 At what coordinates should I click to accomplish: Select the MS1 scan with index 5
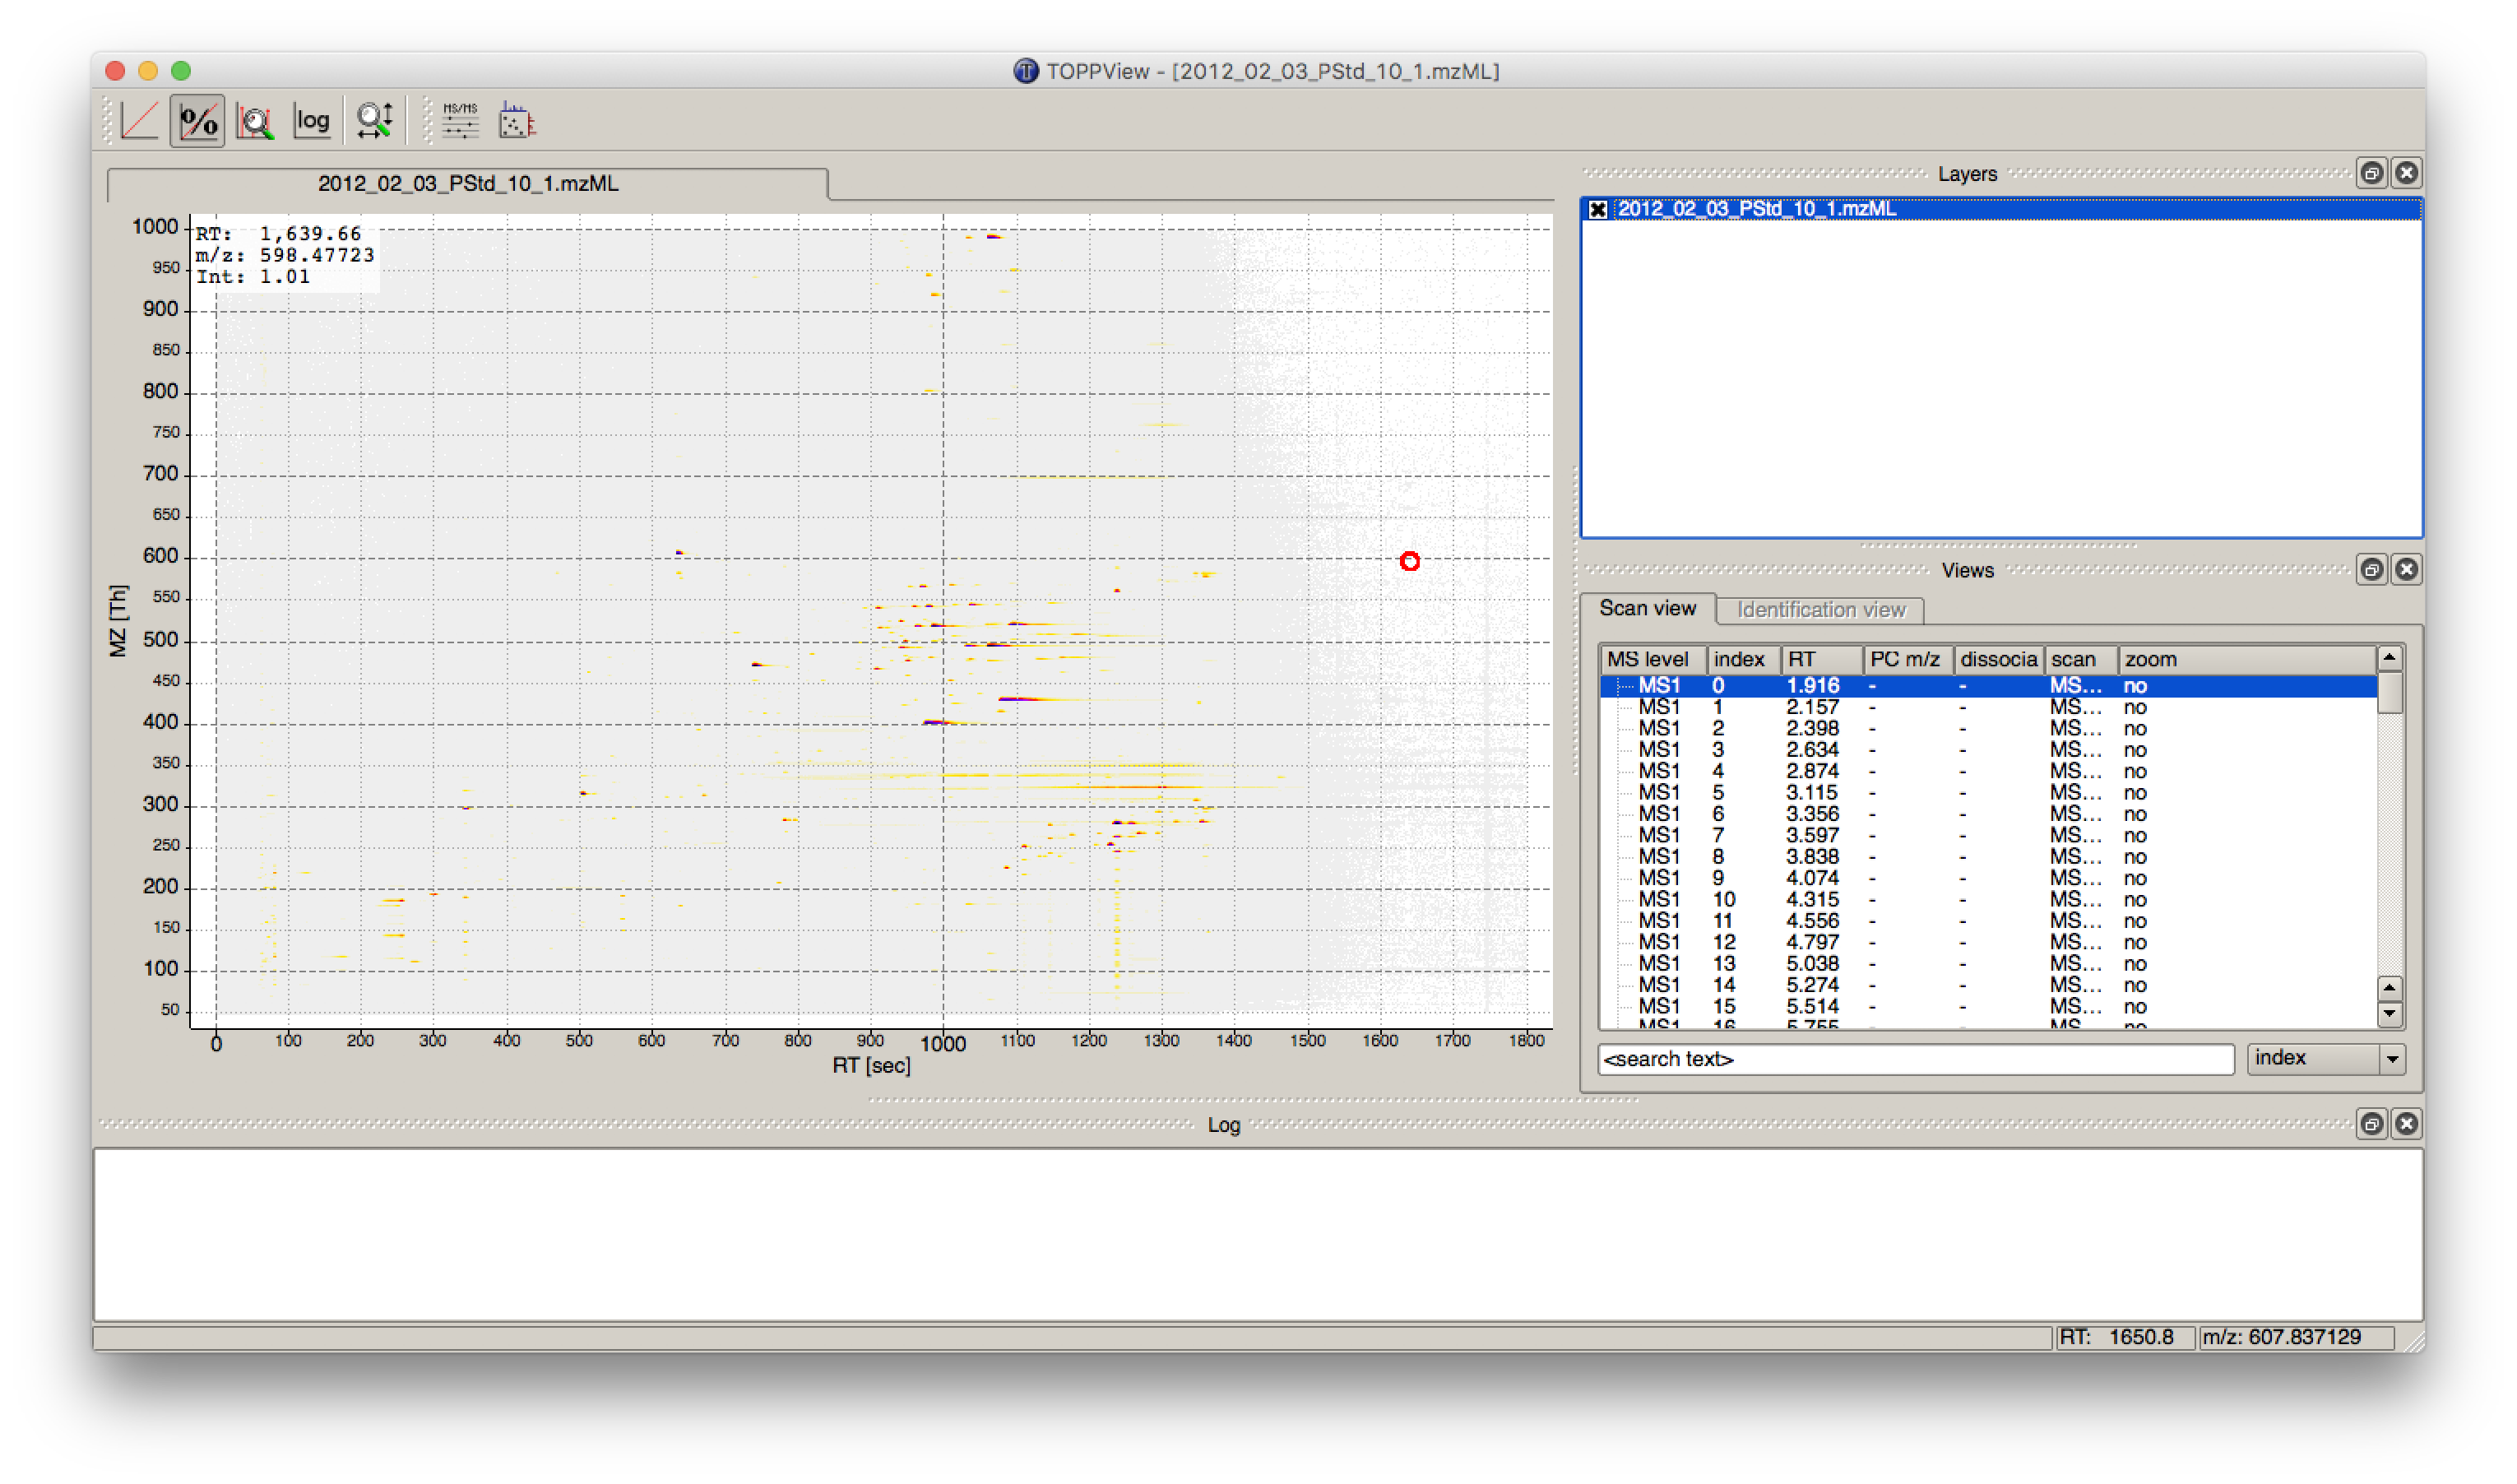click(x=1987, y=793)
